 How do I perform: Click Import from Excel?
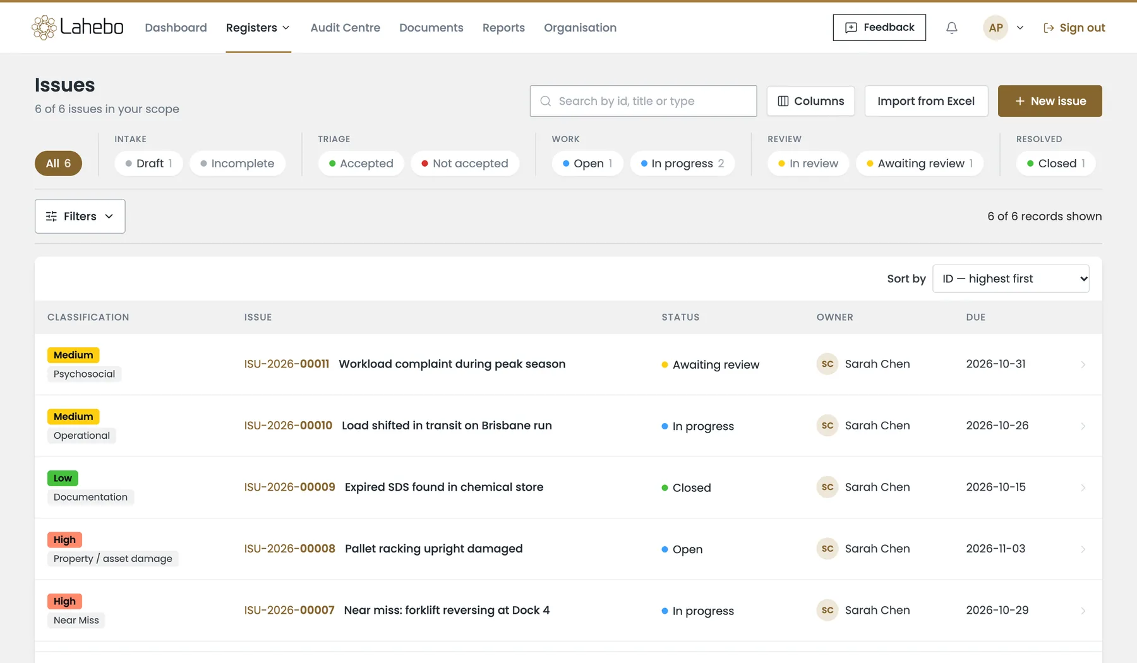(x=926, y=101)
